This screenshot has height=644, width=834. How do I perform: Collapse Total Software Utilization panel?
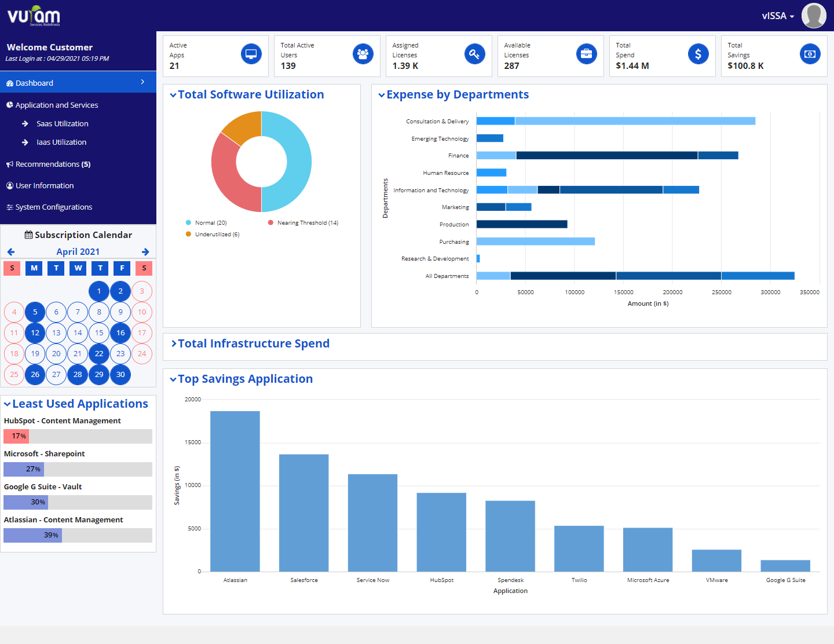(x=173, y=95)
